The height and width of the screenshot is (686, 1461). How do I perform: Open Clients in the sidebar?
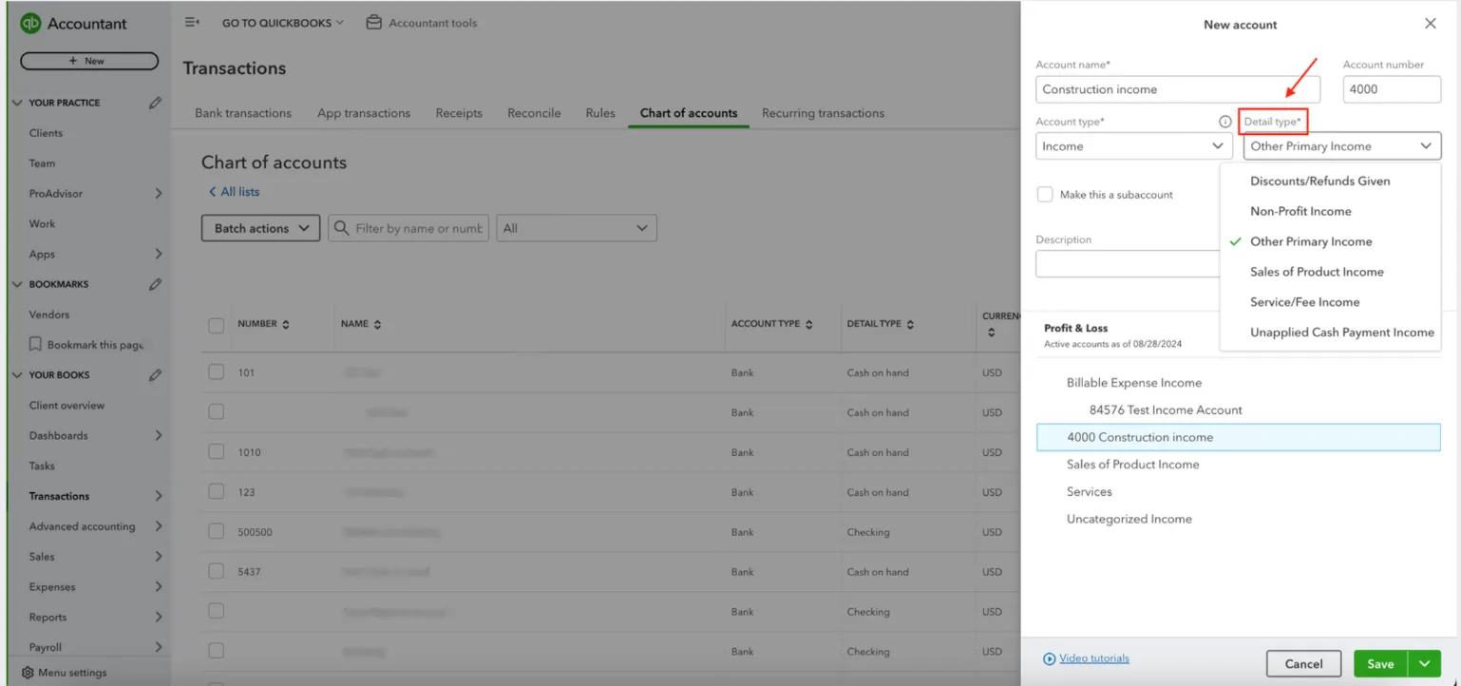(x=46, y=133)
